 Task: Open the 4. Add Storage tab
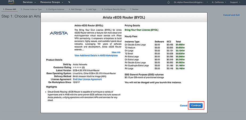[x=75, y=9]
